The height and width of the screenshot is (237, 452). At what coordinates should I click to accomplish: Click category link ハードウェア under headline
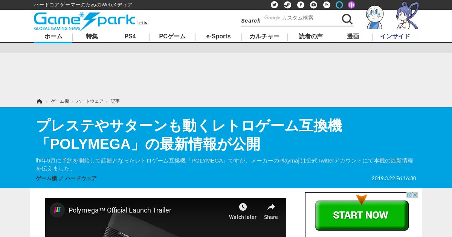pyautogui.click(x=81, y=178)
